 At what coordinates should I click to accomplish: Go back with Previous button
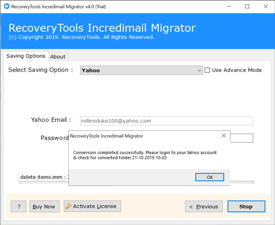tap(204, 206)
